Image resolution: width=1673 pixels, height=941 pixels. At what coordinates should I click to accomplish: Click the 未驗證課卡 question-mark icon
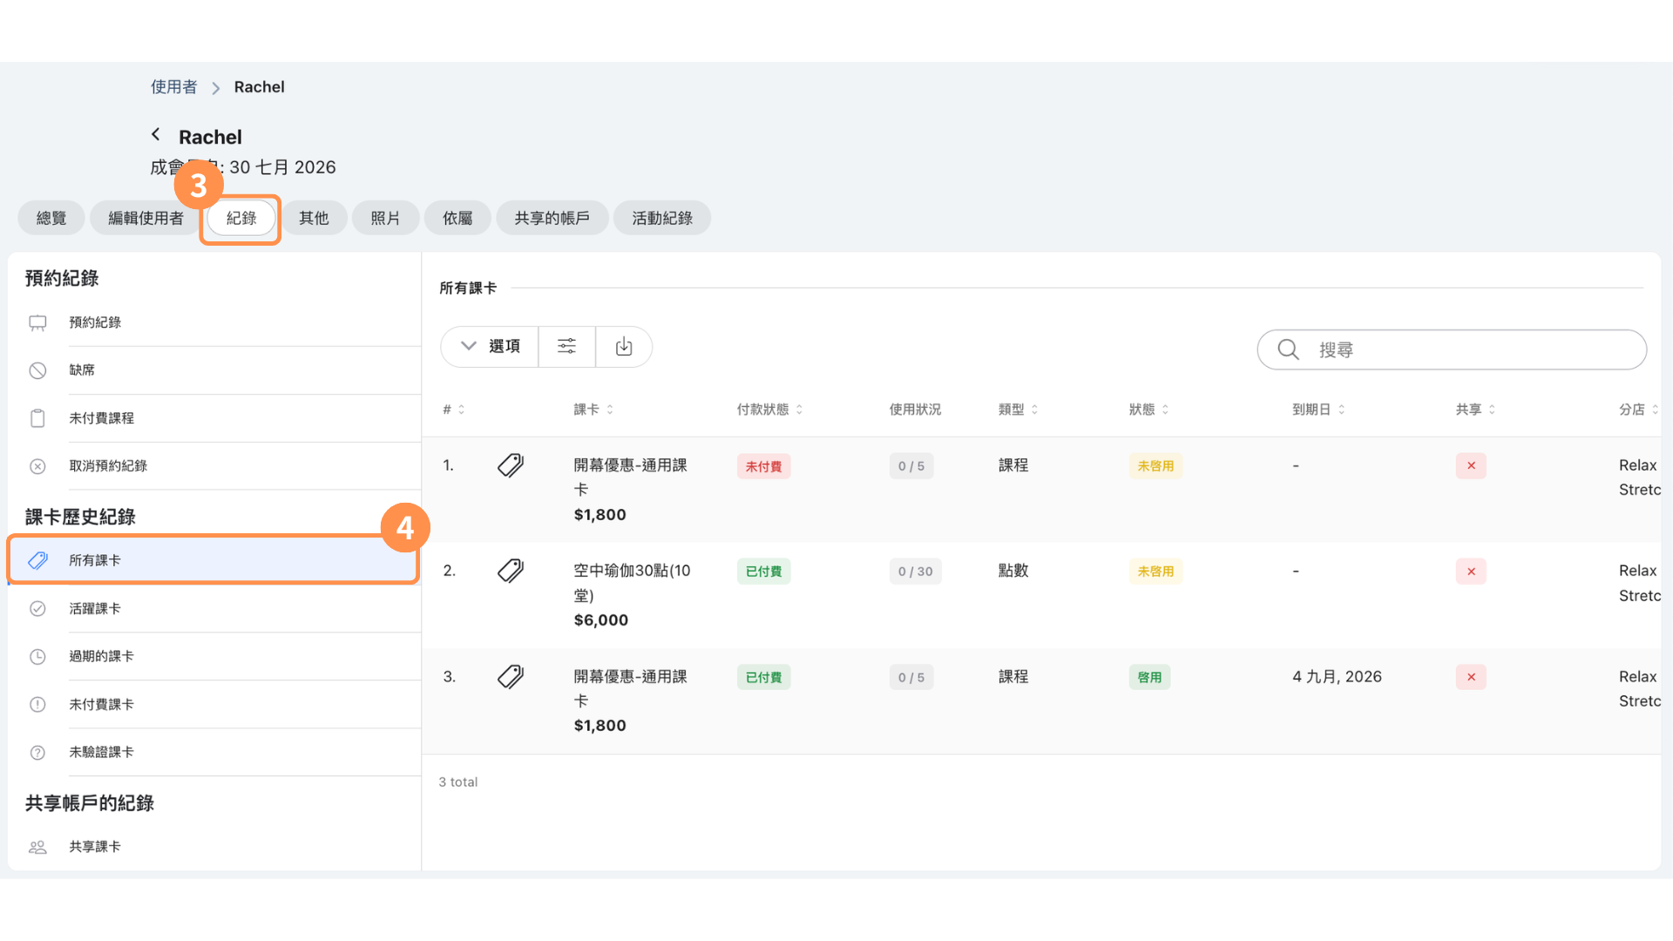point(37,752)
